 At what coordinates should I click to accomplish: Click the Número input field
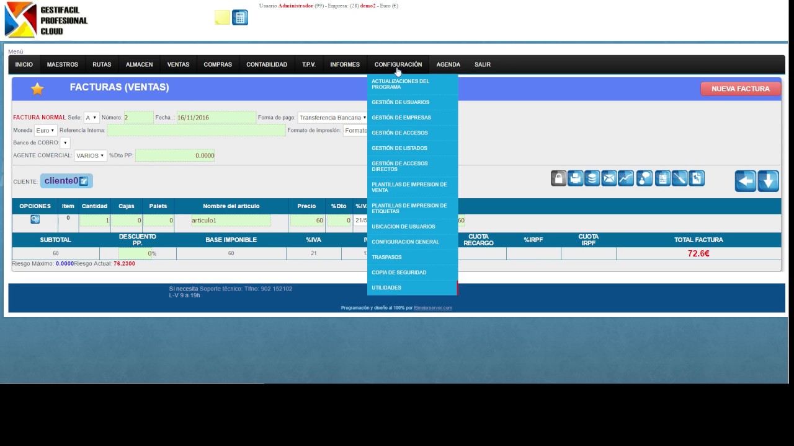pos(138,118)
